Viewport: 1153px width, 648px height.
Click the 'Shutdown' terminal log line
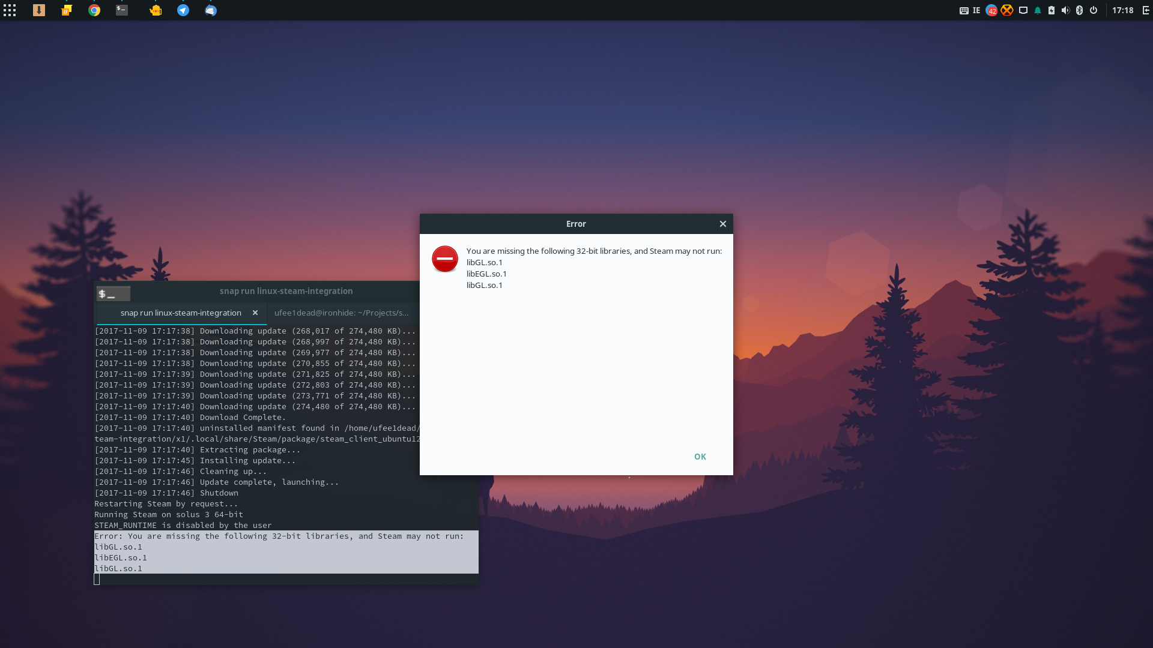[x=166, y=493]
